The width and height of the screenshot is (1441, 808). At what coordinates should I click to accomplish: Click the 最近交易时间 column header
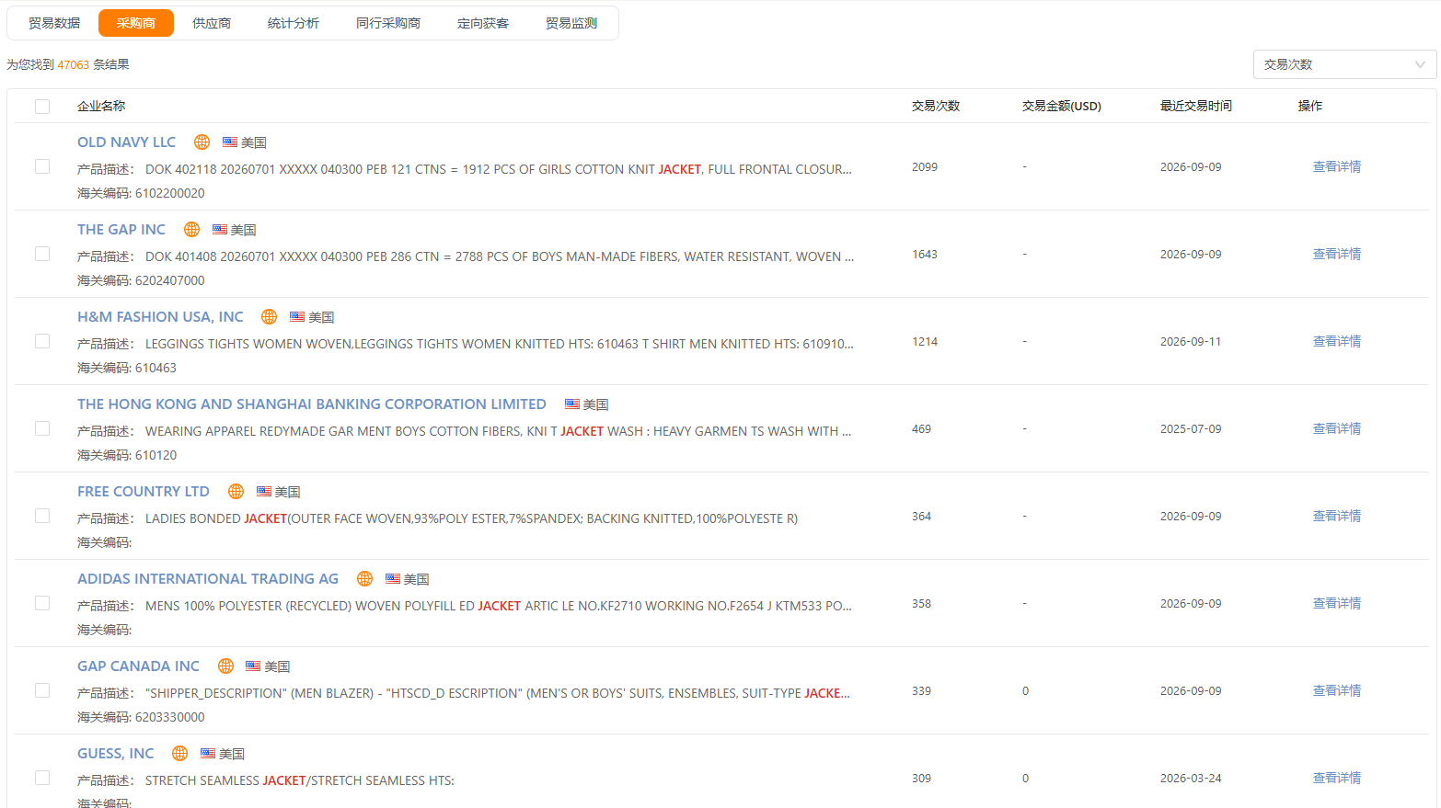1196,106
